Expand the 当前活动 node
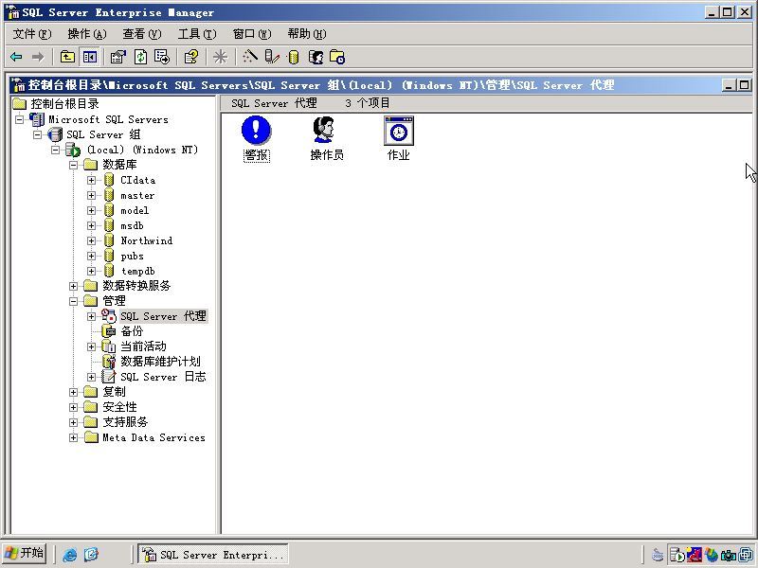Screen dimensions: 758x568 (91, 346)
